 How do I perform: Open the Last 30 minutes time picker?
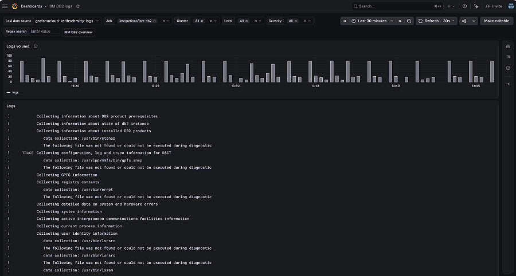[372, 21]
